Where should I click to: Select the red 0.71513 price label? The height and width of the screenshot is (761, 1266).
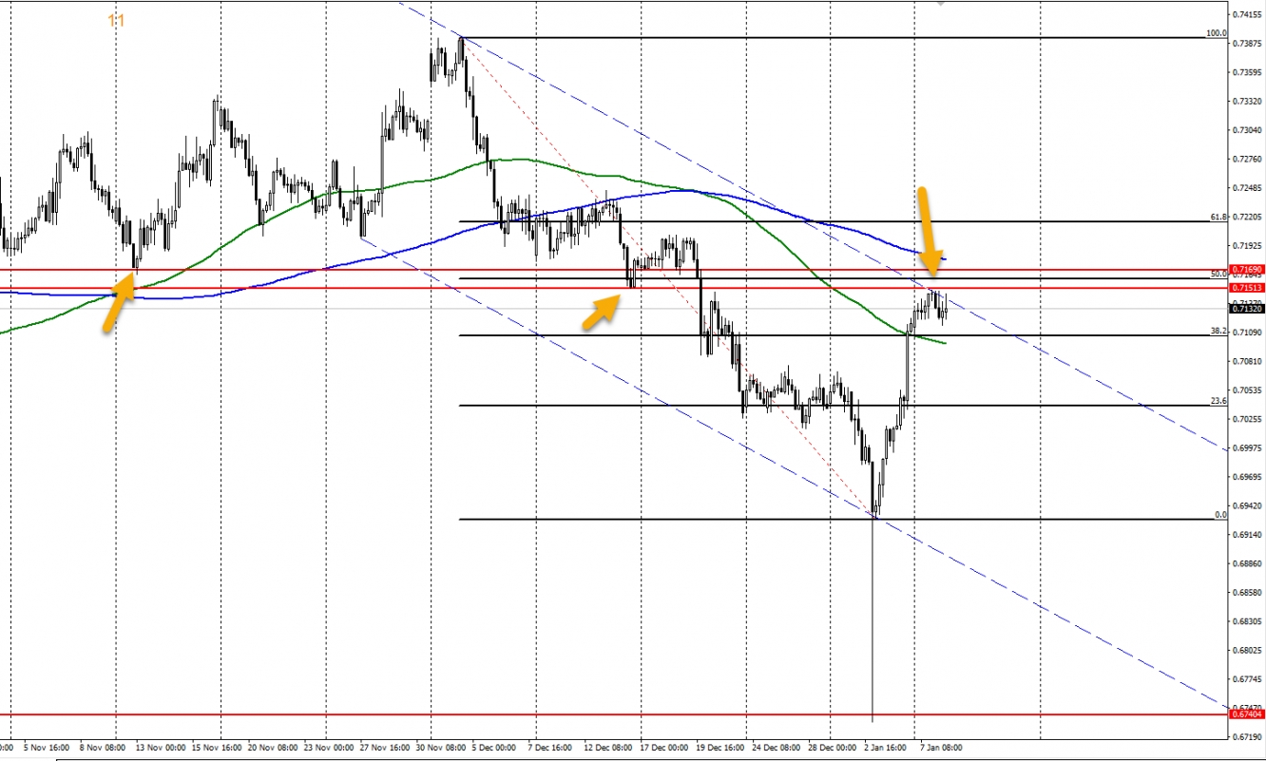[1247, 287]
